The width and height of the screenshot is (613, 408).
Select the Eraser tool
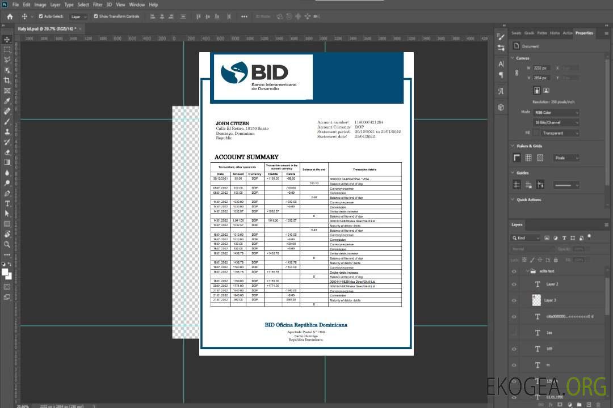tap(7, 152)
